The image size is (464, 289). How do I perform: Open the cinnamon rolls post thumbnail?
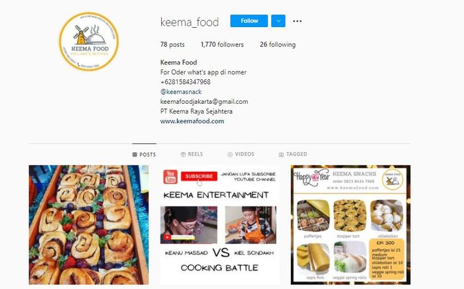pyautogui.click(x=89, y=225)
